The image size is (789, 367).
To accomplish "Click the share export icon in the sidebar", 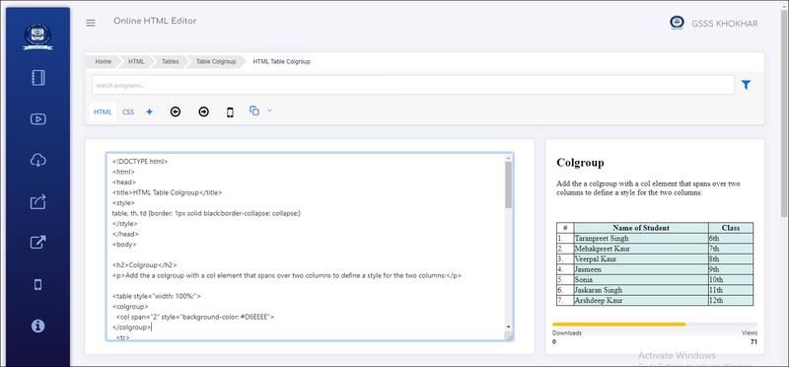I will [x=38, y=202].
